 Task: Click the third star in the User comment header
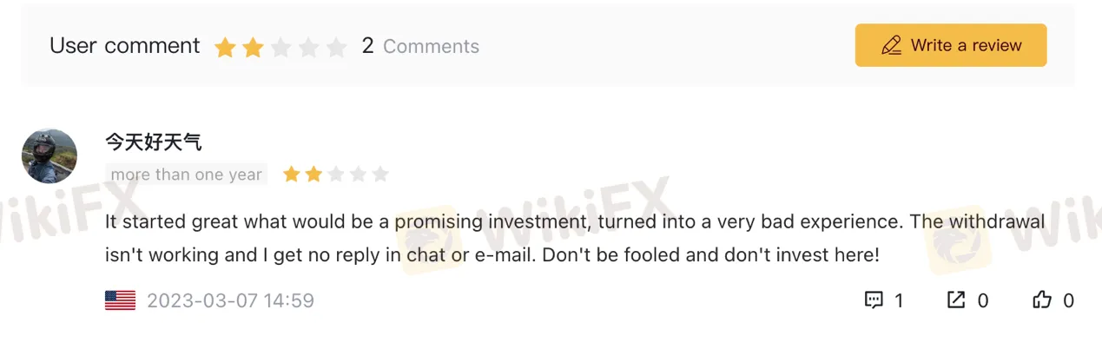(x=280, y=47)
